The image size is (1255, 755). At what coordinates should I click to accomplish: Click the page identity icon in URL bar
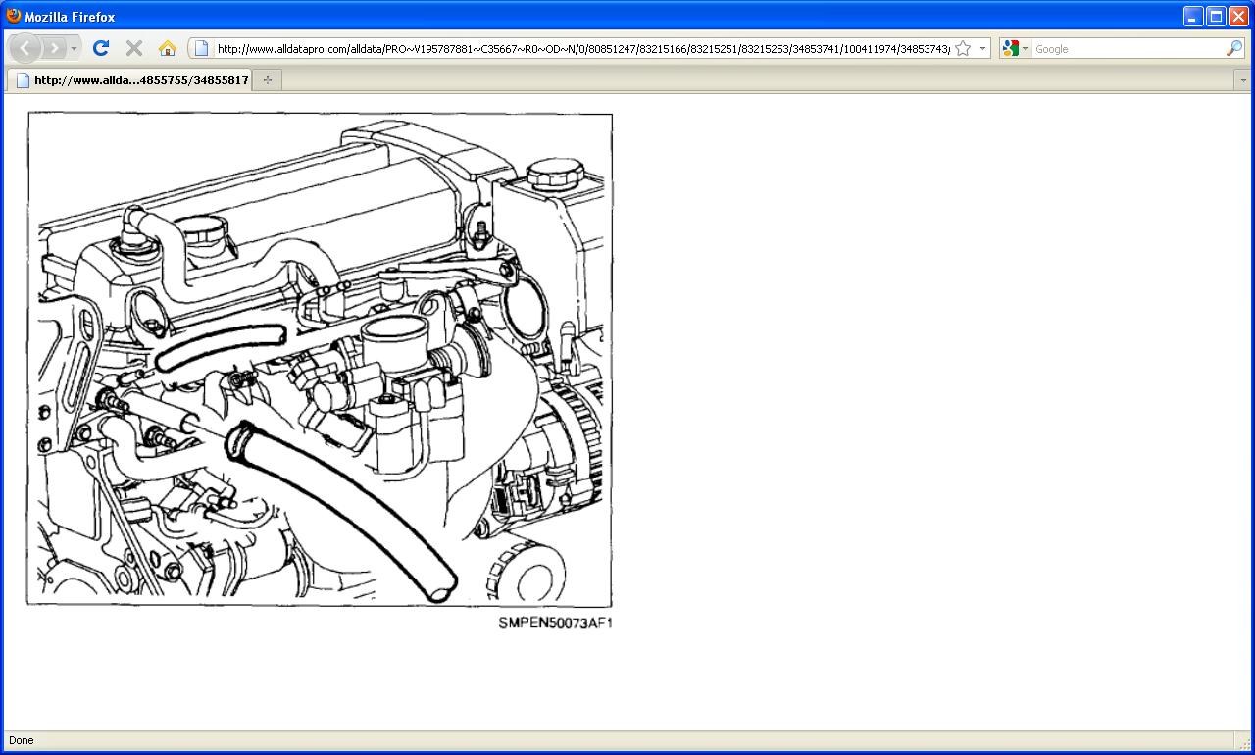click(201, 48)
